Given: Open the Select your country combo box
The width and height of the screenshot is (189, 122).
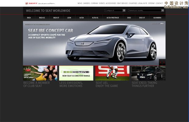Looking at the screenshot, I should pyautogui.click(x=146, y=10).
